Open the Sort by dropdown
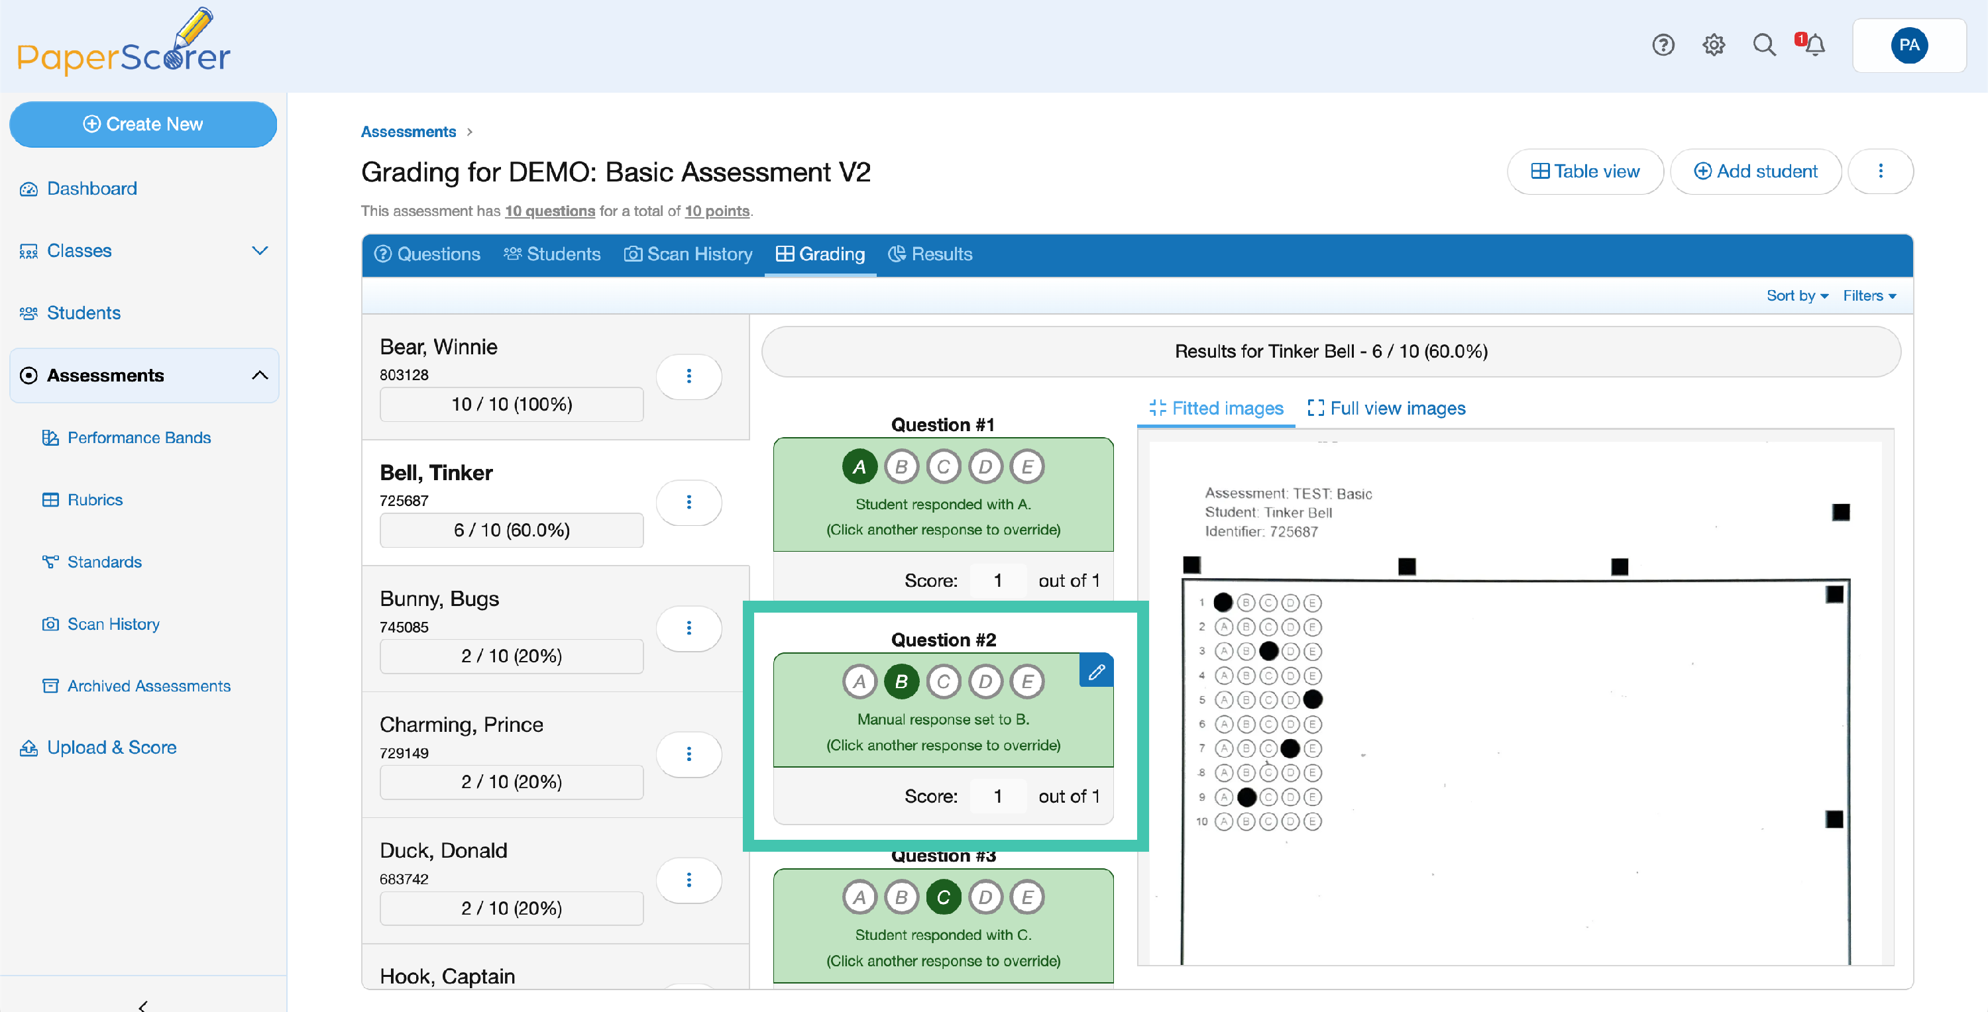The height and width of the screenshot is (1012, 1988). 1797,296
